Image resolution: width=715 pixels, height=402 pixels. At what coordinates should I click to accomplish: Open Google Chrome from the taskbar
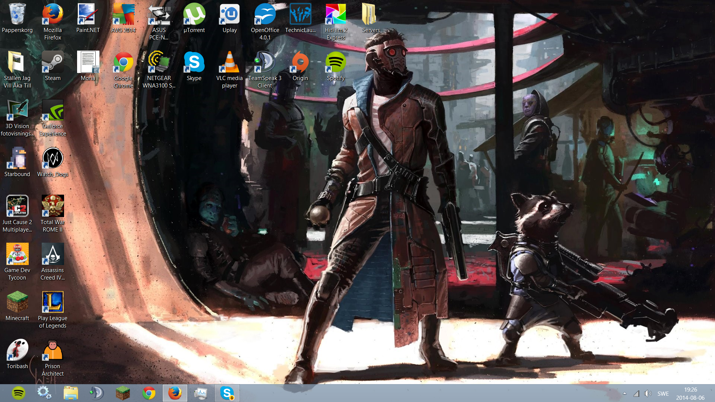(x=149, y=393)
